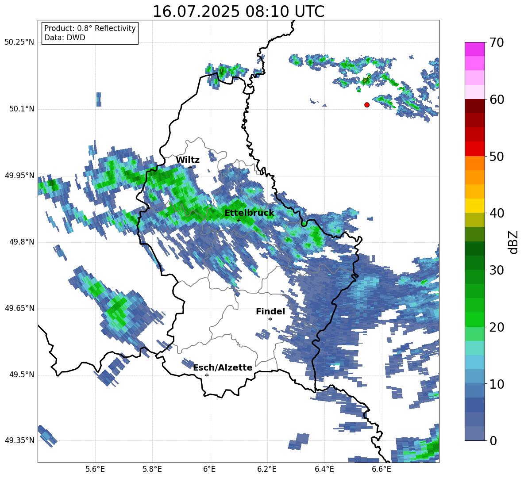Viewport: 524px width, 478px height.
Task: Click the colorbar 0 tick label
Action: click(x=493, y=440)
